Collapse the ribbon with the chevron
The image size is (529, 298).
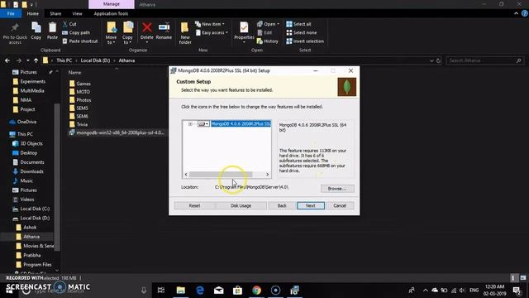click(516, 13)
